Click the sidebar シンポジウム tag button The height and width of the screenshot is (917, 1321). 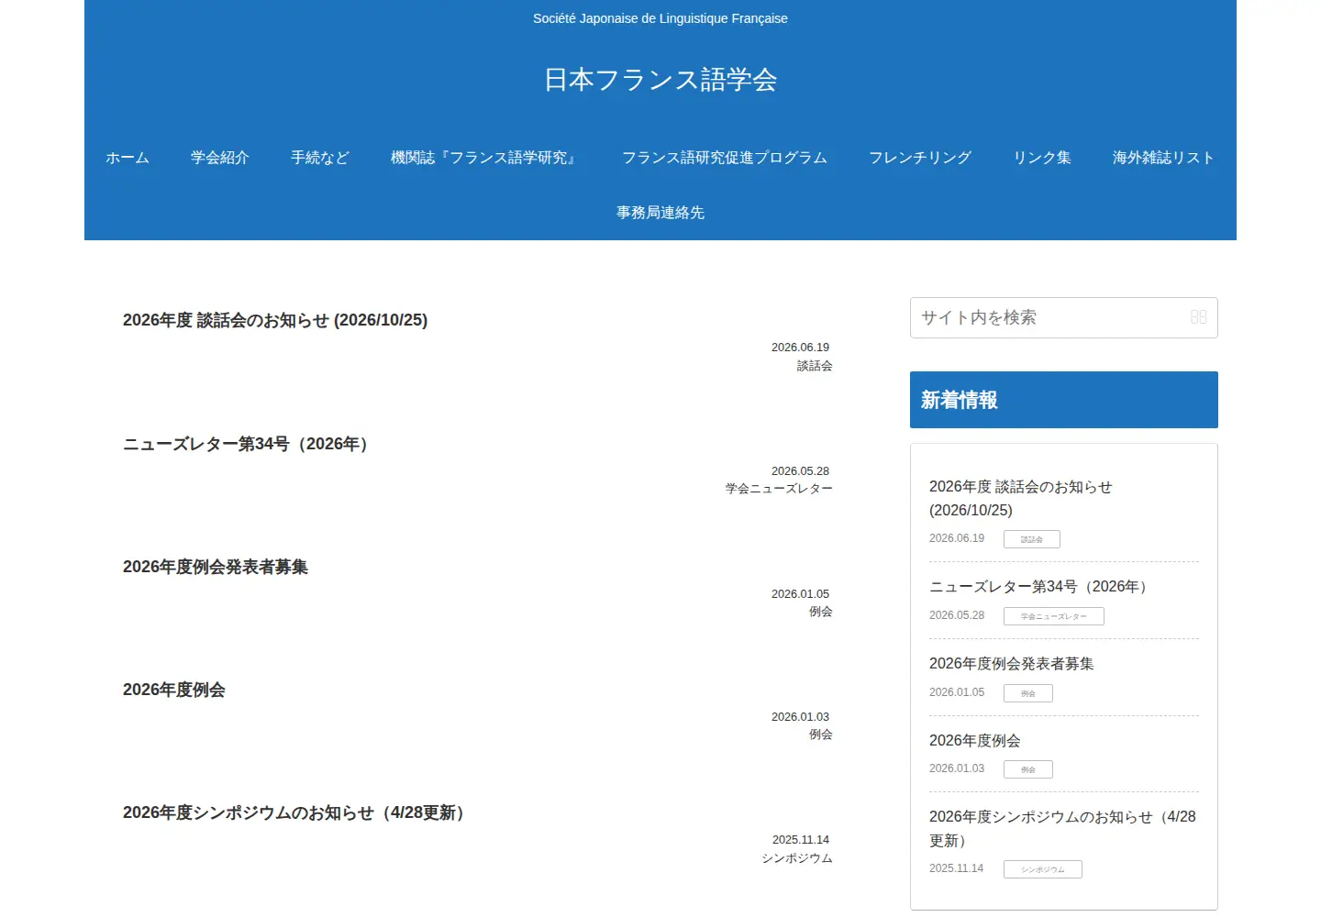[1043, 869]
